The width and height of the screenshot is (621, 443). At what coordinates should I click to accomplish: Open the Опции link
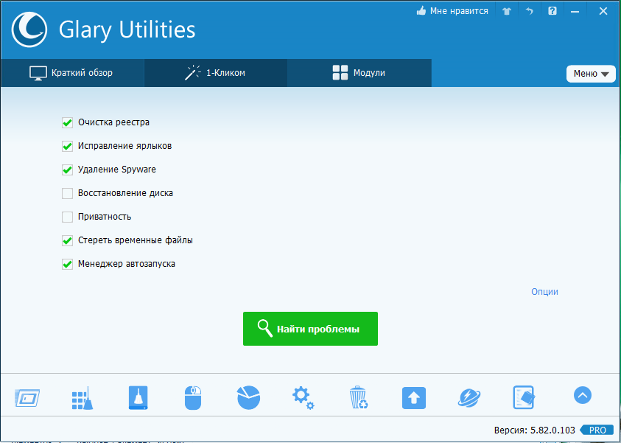click(544, 292)
